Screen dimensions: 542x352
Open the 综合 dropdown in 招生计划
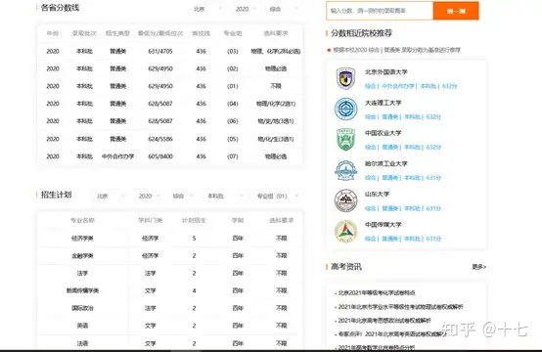coord(183,196)
